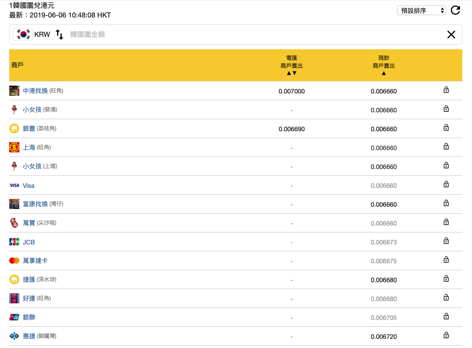Open the JCB merchant link

pyautogui.click(x=29, y=242)
